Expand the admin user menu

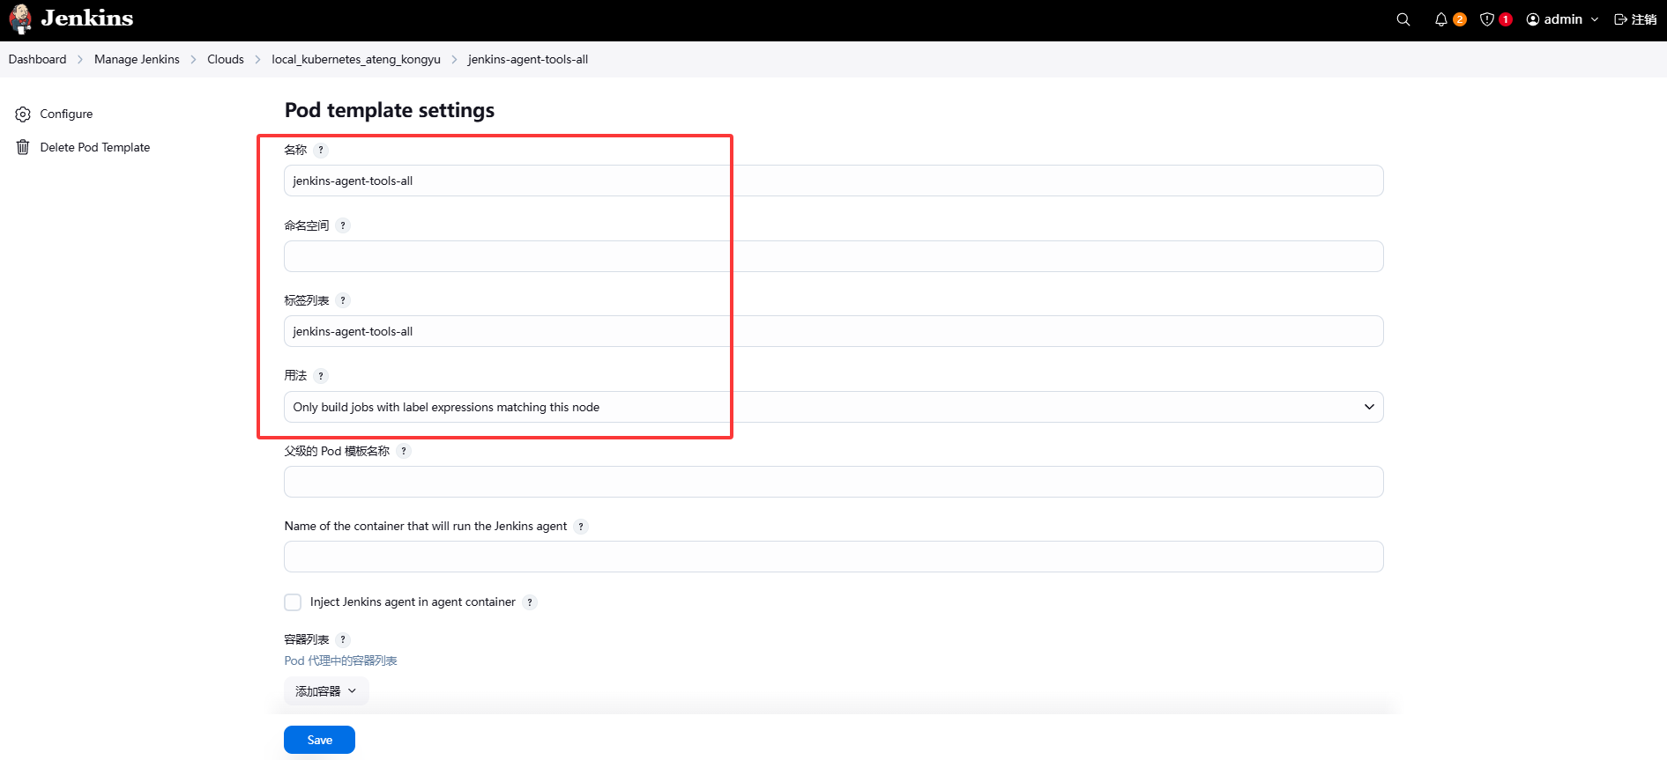click(1562, 19)
